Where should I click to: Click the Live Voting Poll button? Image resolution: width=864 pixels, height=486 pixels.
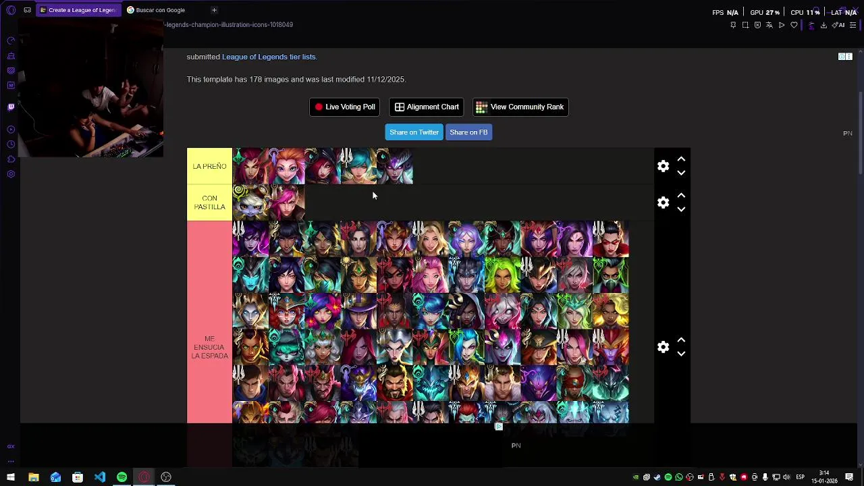(x=344, y=107)
